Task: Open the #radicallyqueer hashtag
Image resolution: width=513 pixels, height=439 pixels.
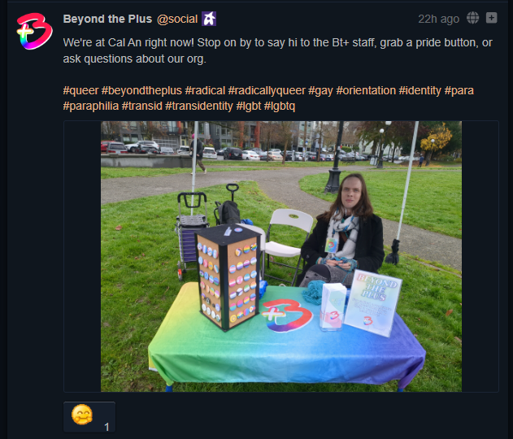Action: pyautogui.click(x=267, y=90)
